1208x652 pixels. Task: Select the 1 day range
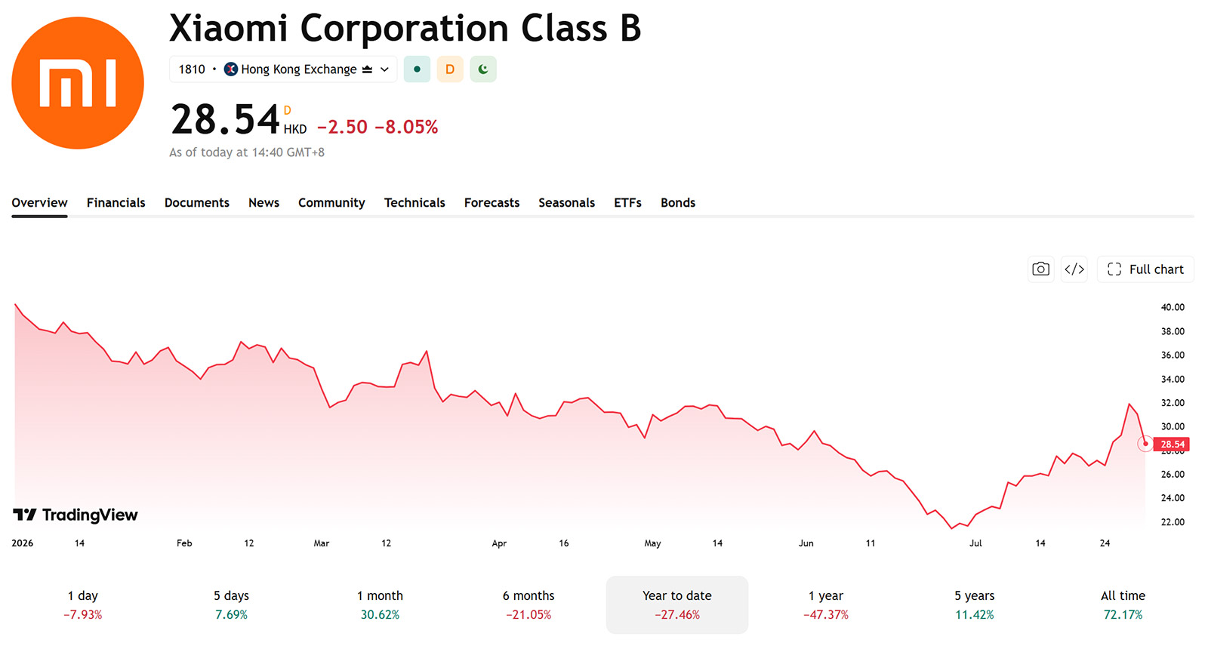83,605
